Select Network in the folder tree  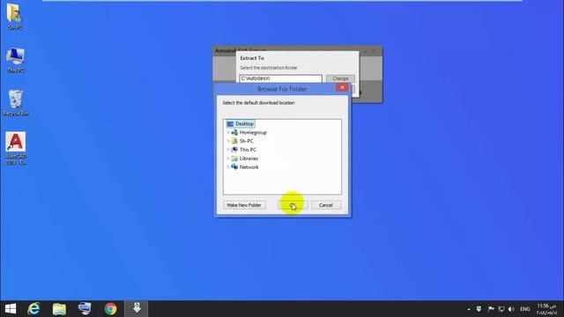click(249, 167)
